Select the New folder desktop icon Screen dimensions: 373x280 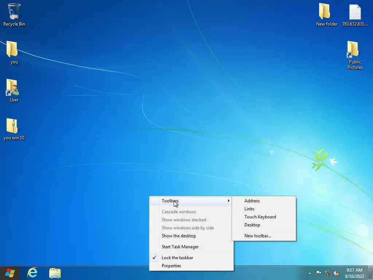pos(327,15)
